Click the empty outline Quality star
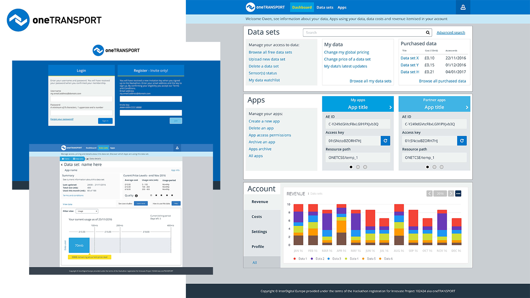 [151, 195]
